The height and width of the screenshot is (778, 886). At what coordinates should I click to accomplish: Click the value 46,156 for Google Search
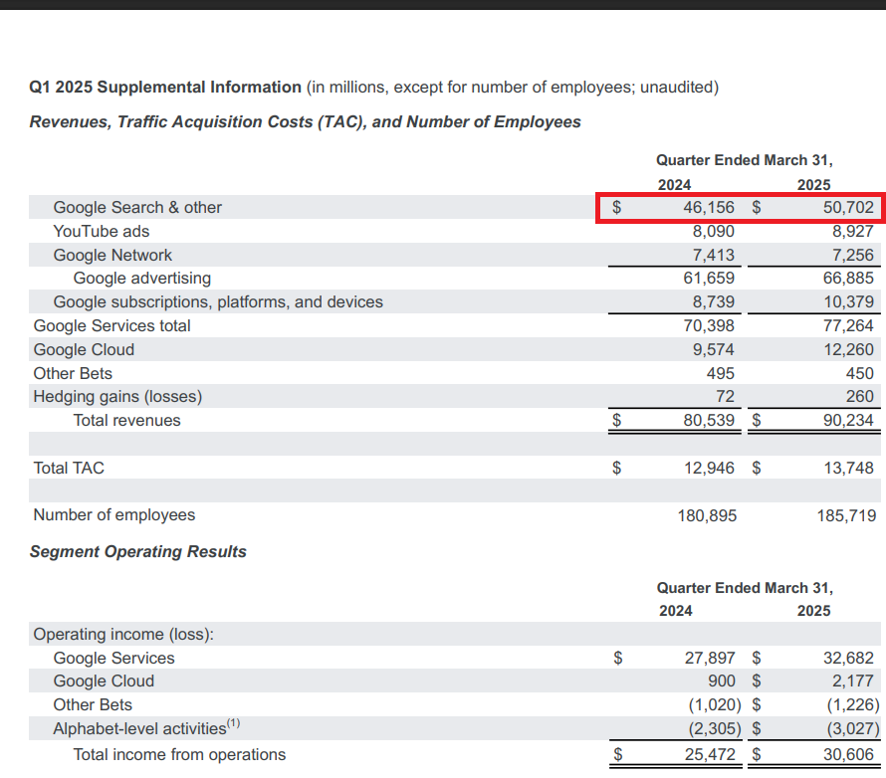coord(709,207)
